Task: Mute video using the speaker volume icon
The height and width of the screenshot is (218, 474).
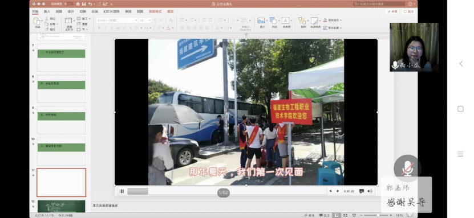Action: point(370,191)
